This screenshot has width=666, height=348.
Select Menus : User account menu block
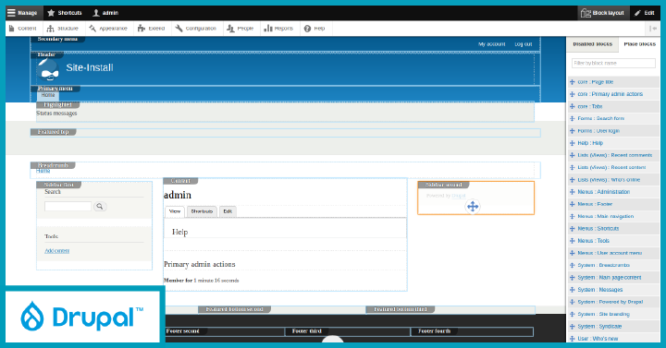click(x=610, y=253)
